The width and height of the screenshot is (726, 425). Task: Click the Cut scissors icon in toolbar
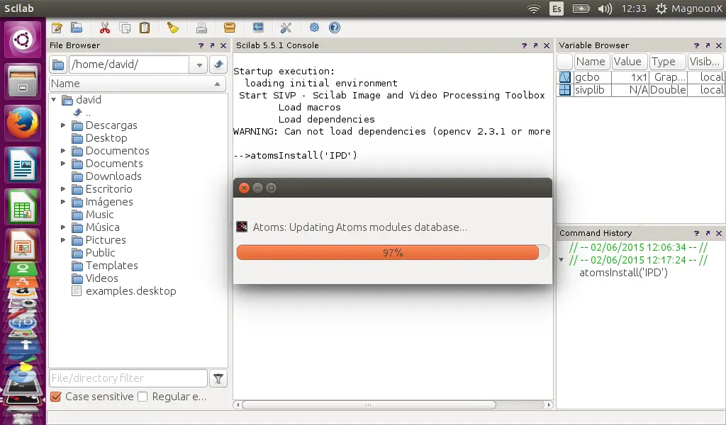[x=105, y=28]
